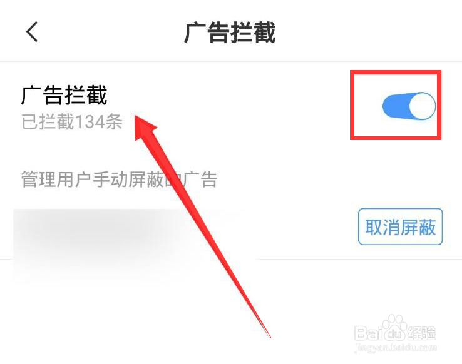Open the jingyan.baidu.com watermark link
The width and height of the screenshot is (462, 364).
point(396,348)
